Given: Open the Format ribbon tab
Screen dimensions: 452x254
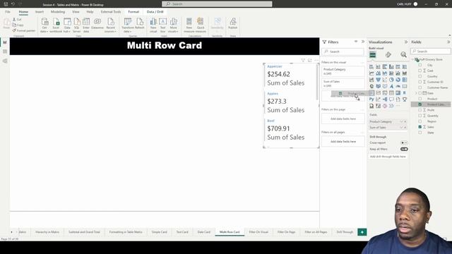Looking at the screenshot, I should 133,12.
